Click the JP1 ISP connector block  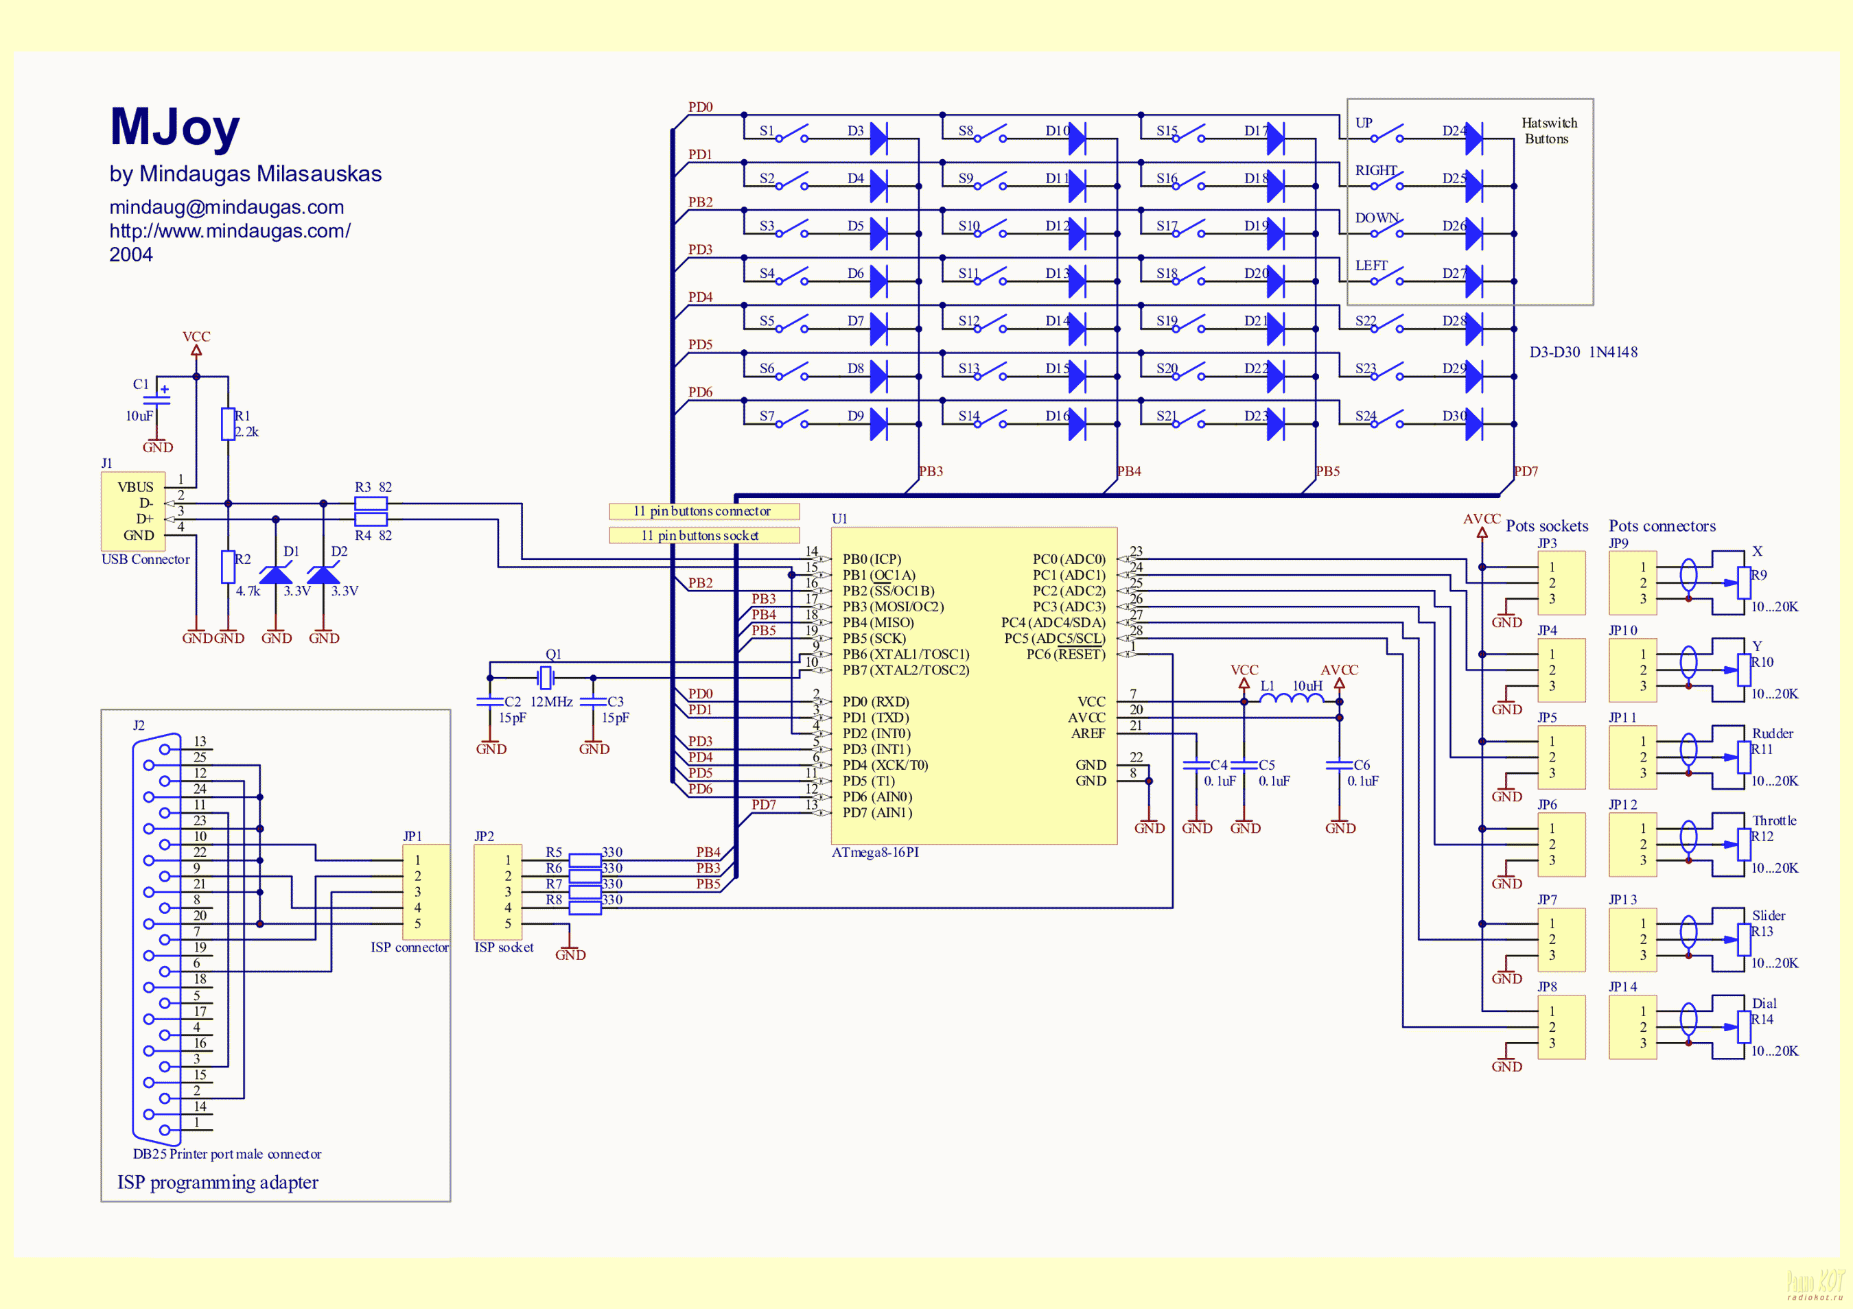[426, 891]
